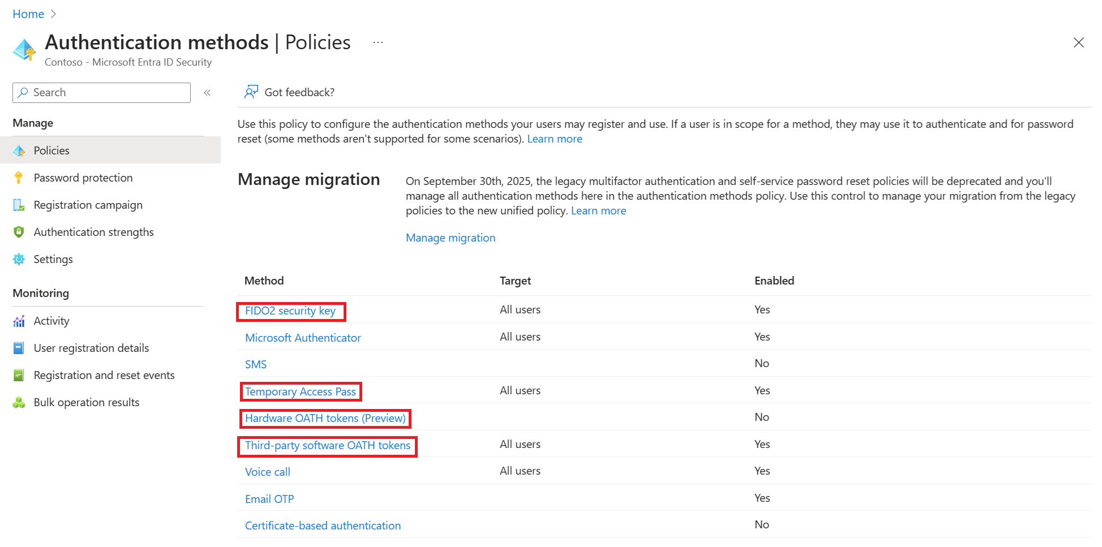Open the ellipsis more options menu
Screen dimensions: 1102x547
[378, 42]
